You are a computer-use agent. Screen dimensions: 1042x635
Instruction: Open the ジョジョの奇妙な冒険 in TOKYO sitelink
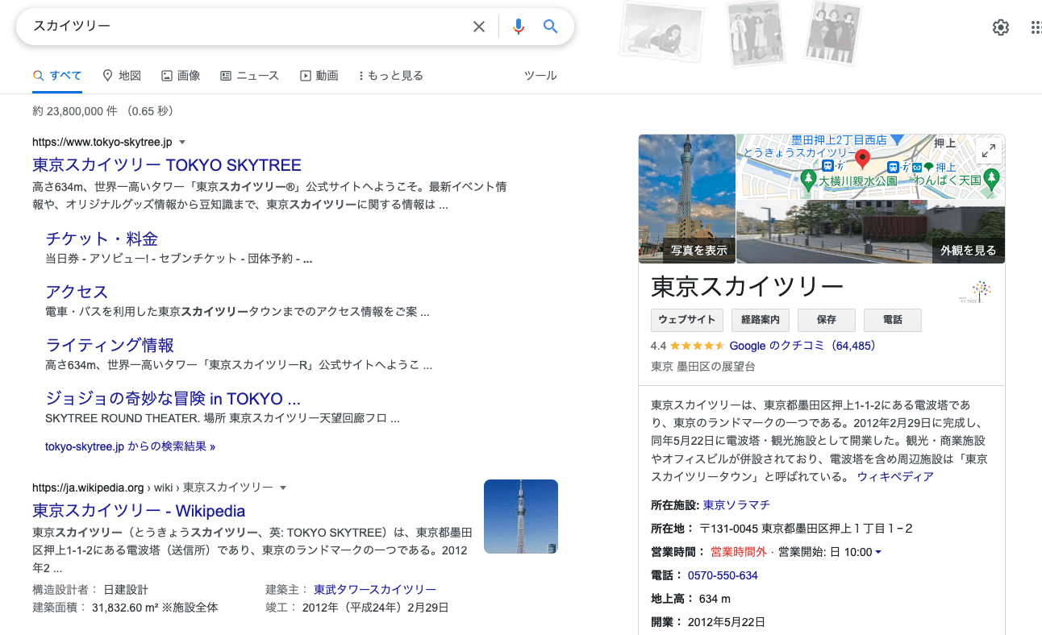(173, 399)
